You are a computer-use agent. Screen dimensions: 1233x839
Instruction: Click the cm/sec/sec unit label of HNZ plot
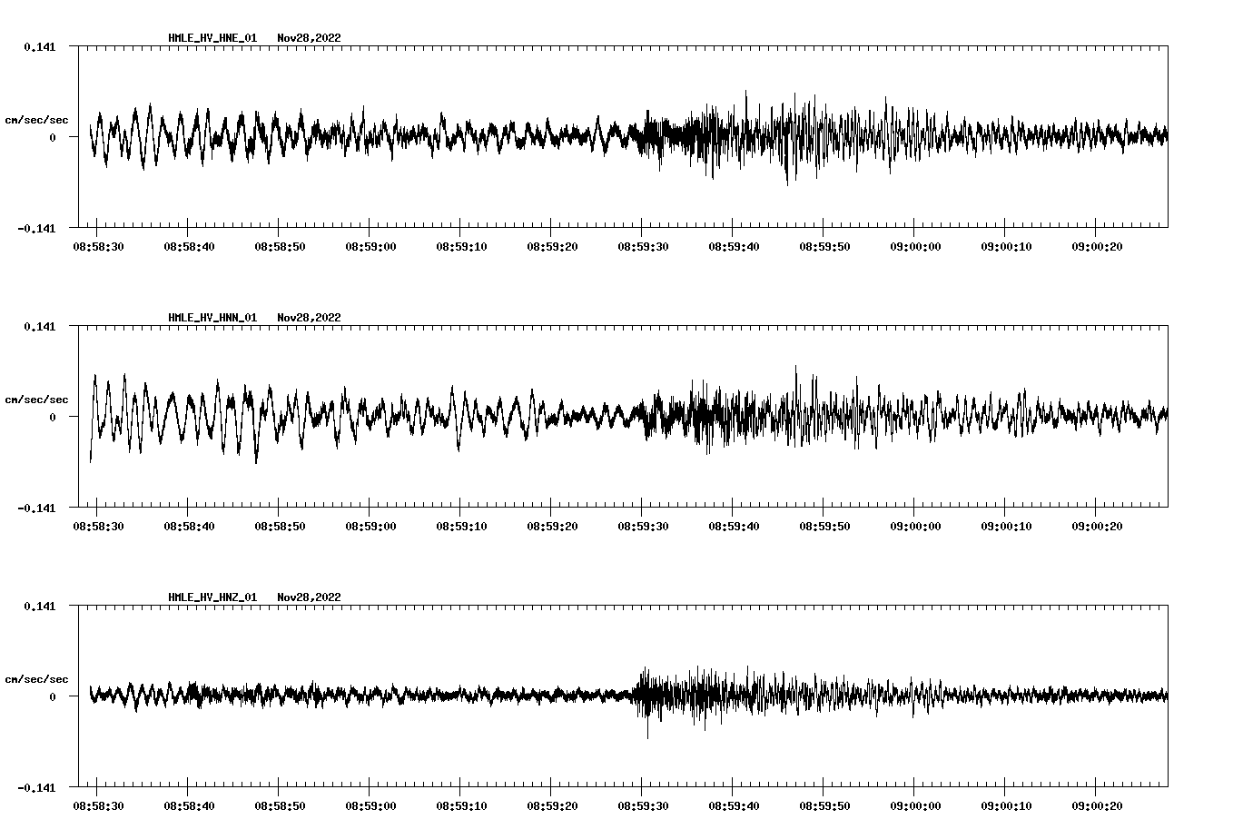tap(36, 679)
